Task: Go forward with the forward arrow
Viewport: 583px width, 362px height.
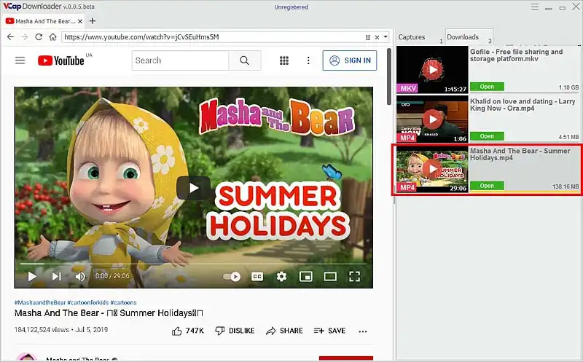Action: (25, 37)
